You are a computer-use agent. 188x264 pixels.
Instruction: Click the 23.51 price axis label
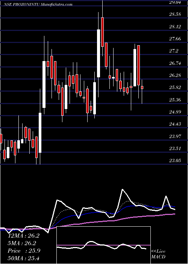coord(175,149)
